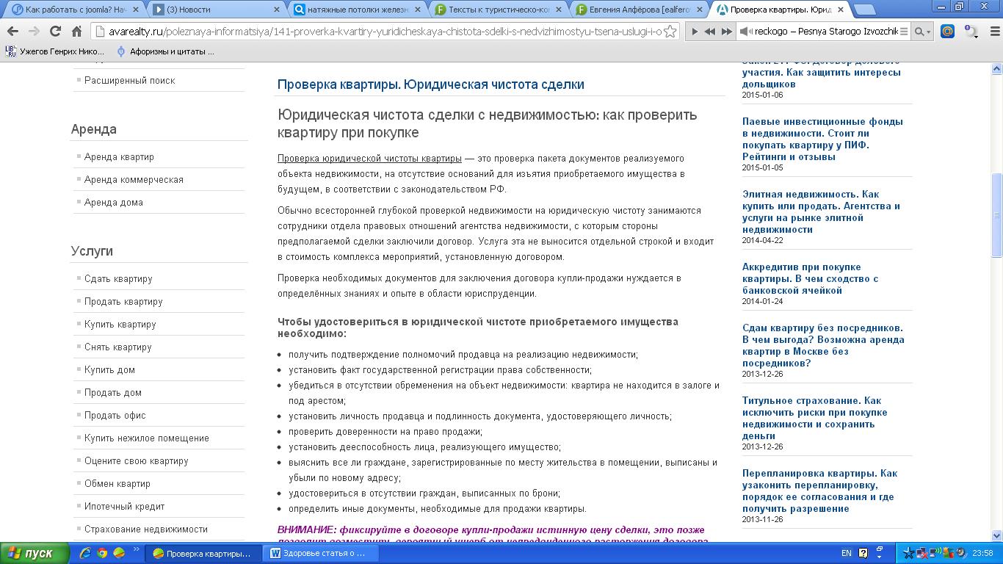Select 'Купить дом' in the services menu
This screenshot has height=564, width=1003.
coord(109,369)
